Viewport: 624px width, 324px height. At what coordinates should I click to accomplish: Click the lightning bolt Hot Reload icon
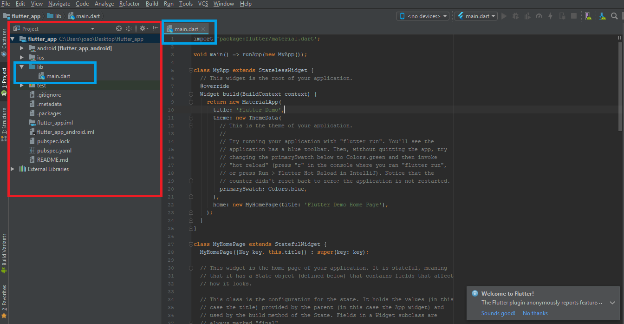(551, 16)
